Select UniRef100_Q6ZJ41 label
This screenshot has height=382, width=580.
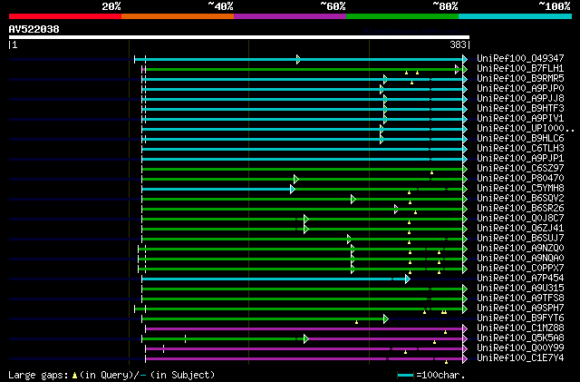point(520,229)
